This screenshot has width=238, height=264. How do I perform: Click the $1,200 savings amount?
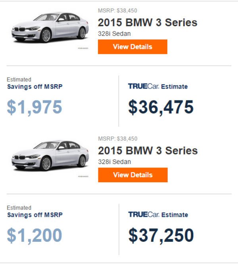pos(35,235)
